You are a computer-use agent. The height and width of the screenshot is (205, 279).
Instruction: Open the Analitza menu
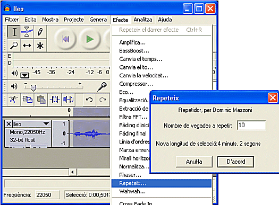tap(143, 20)
